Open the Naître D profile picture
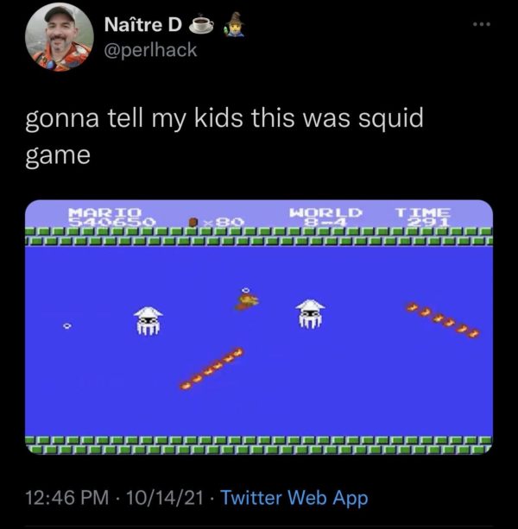Screen dimensions: 518x529 click(60, 37)
